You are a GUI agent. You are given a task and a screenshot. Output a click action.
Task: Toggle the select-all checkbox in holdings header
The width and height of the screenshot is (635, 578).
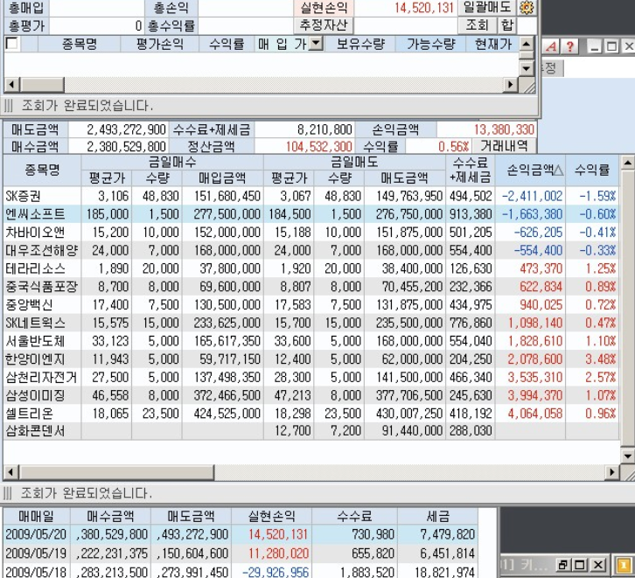point(12,43)
